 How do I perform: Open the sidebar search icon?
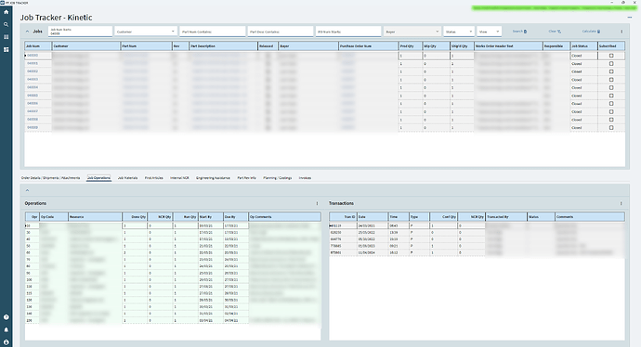(6, 24)
